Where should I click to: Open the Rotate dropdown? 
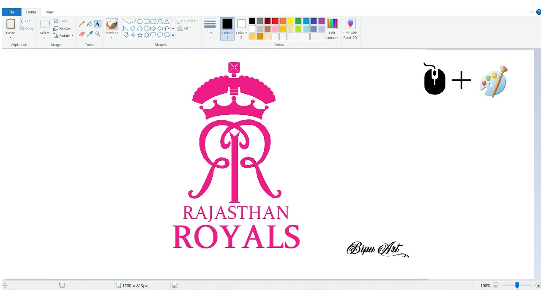coord(63,36)
